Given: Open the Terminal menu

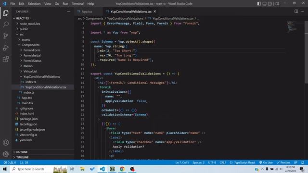Looking at the screenshot, I should point(77,4).
